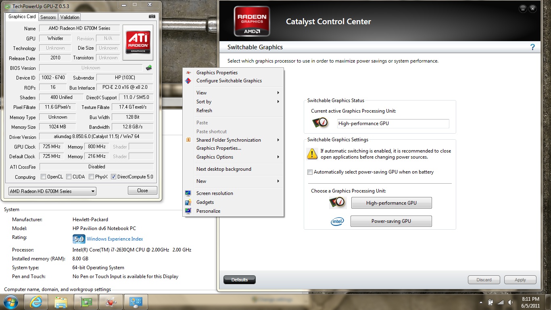551x310 pixels.
Task: Click the warning triangle icon in settings
Action: tap(312, 154)
